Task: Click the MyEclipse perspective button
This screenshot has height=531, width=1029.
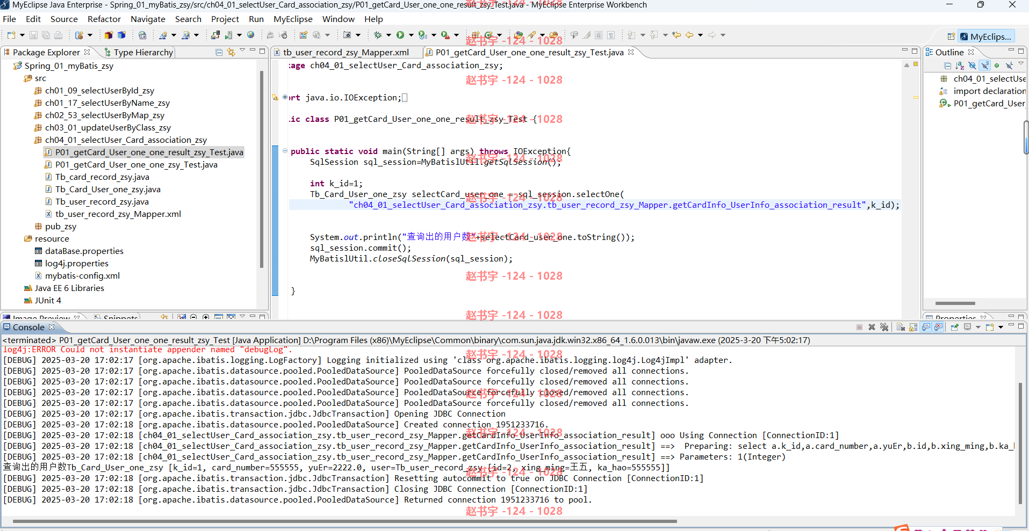Action: [986, 37]
